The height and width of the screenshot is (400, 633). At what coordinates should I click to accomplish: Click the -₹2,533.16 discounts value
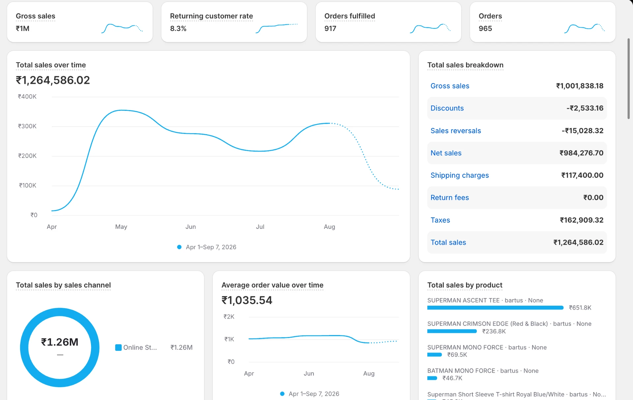click(x=585, y=108)
